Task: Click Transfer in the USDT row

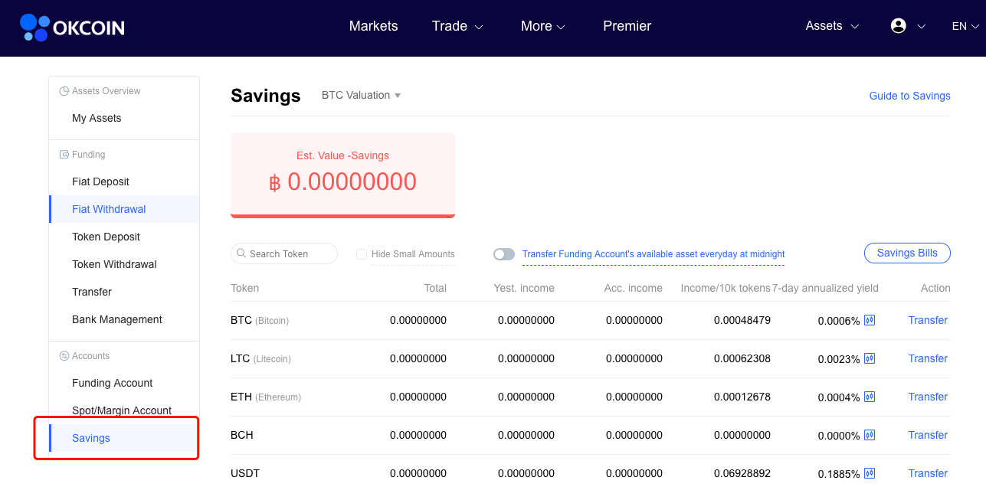Action: point(928,473)
